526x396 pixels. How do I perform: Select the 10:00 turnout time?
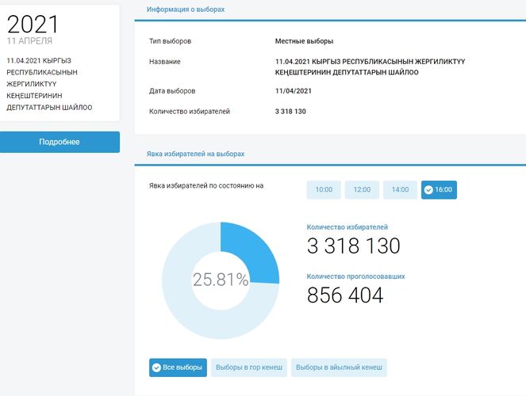[324, 190]
